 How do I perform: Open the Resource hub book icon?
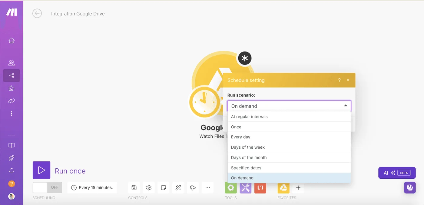pyautogui.click(x=12, y=145)
